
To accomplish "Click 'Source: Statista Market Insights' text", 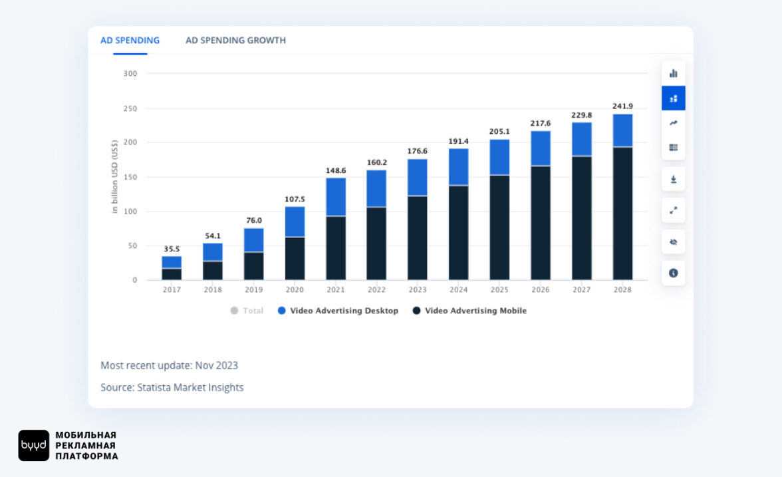I will coord(172,387).
